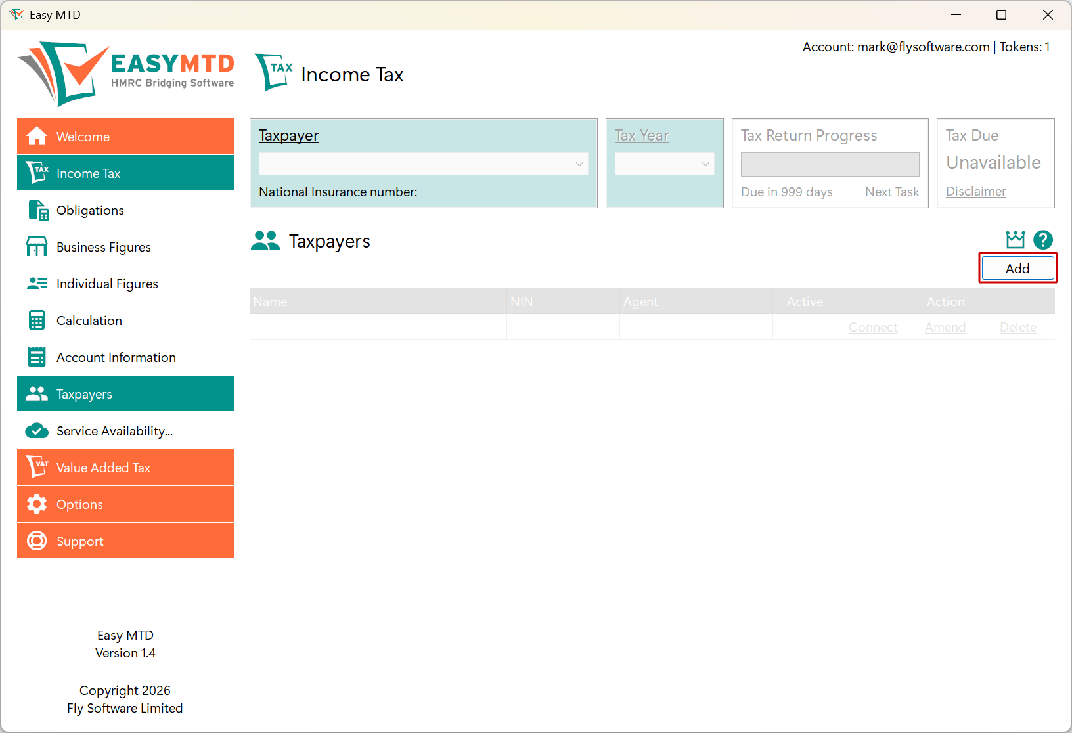Open the Options menu item
The image size is (1072, 733).
(x=125, y=504)
